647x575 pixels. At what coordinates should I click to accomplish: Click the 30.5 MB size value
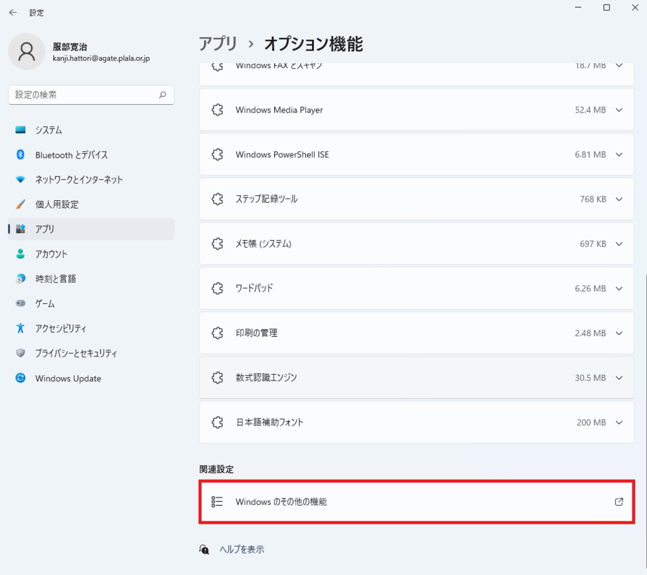click(x=591, y=378)
